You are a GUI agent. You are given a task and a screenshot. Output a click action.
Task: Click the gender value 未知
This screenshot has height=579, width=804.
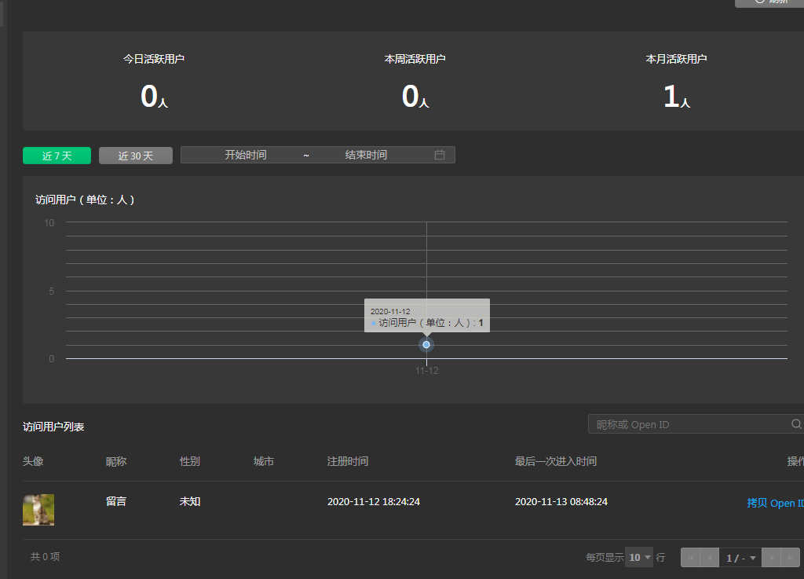click(190, 501)
